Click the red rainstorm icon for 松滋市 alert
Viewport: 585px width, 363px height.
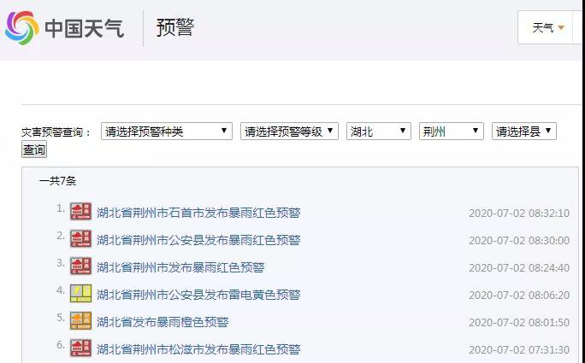(x=80, y=348)
